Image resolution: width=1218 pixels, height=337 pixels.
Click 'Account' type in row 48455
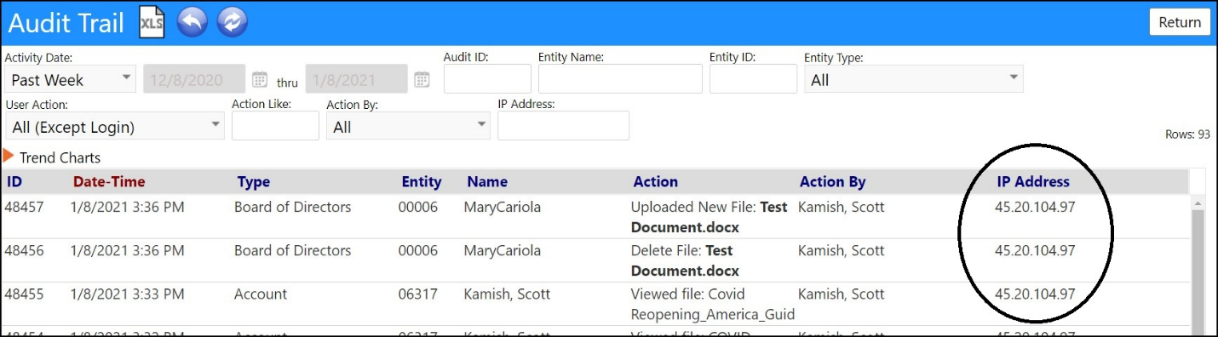pos(261,294)
